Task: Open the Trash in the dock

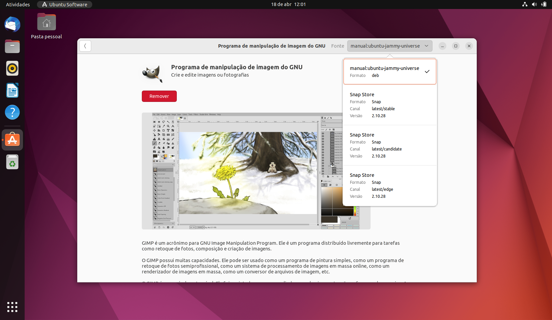Action: pos(12,162)
